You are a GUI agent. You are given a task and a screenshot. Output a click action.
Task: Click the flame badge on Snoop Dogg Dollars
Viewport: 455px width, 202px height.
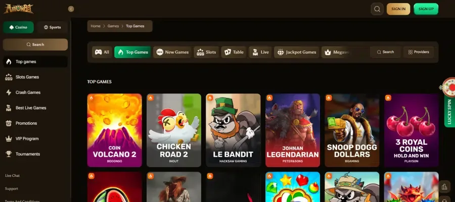click(329, 97)
